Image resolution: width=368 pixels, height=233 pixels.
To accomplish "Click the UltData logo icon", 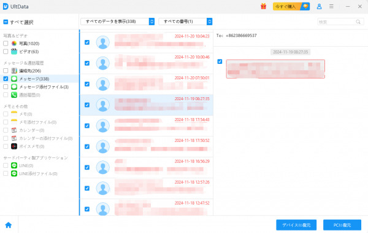I will [6, 7].
